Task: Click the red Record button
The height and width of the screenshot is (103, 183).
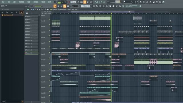Action: 69,2
